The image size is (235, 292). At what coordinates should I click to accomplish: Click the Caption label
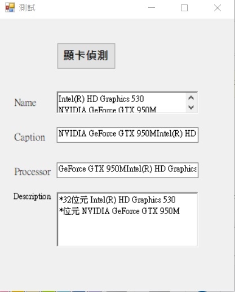tap(30, 137)
